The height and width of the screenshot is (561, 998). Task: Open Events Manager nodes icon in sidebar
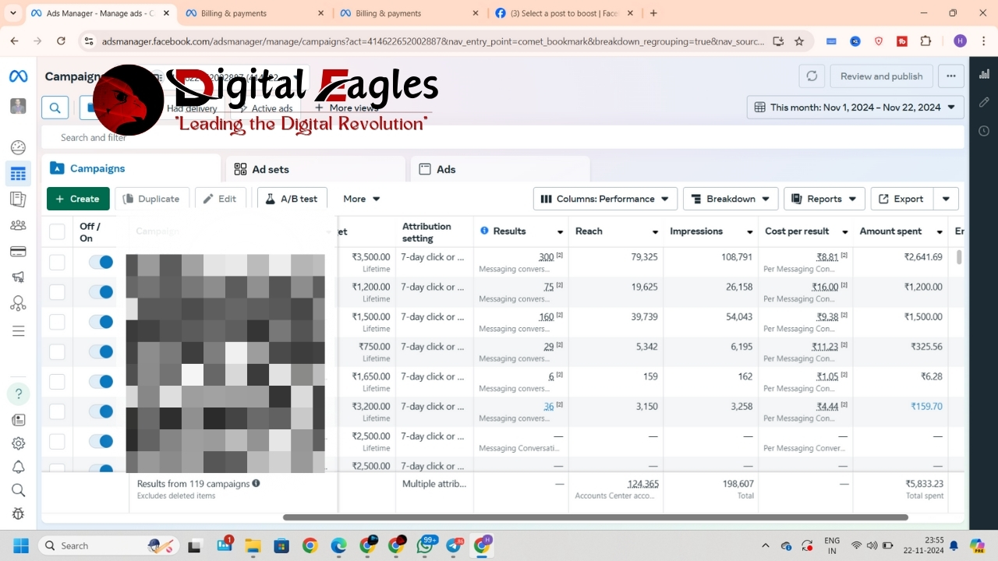tap(18, 303)
